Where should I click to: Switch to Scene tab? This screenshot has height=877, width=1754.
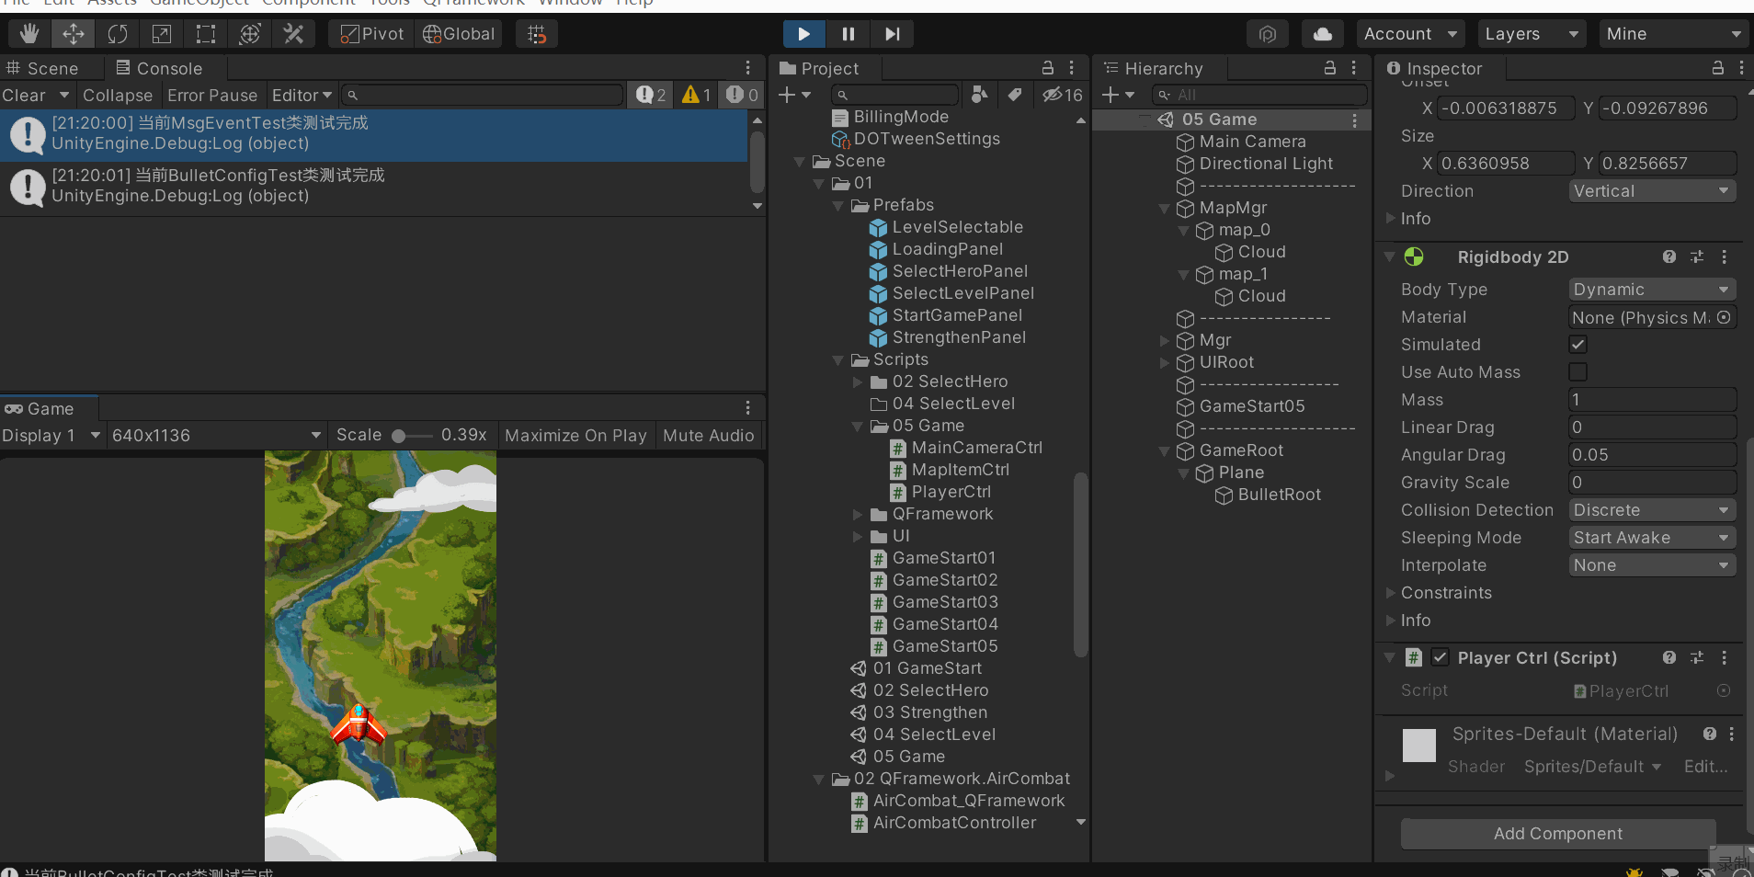tap(42, 68)
